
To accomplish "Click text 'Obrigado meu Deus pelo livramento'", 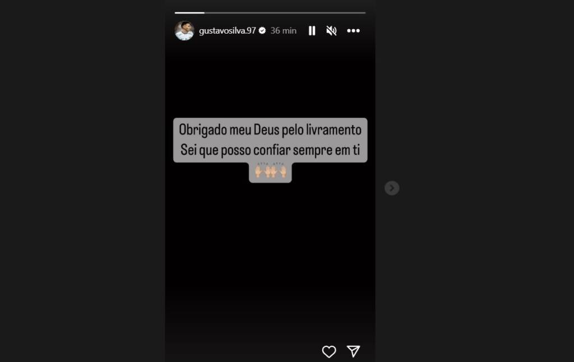I will tap(270, 130).
